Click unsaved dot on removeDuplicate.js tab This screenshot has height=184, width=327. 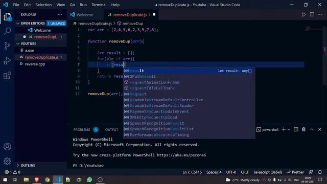154,15
